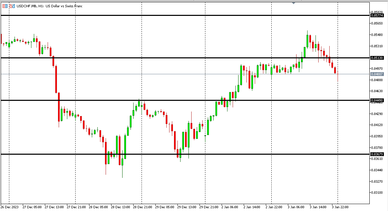Select the horizontal line drawn at 0.84490
The width and height of the screenshot is (388, 211).
[x=185, y=100]
